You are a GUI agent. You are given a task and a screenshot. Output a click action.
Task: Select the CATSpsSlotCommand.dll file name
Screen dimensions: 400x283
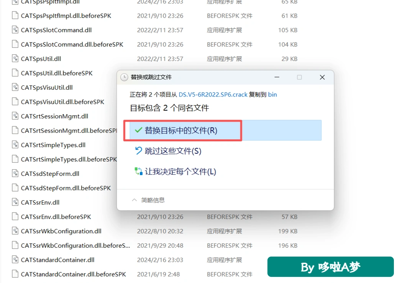pyautogui.click(x=56, y=30)
